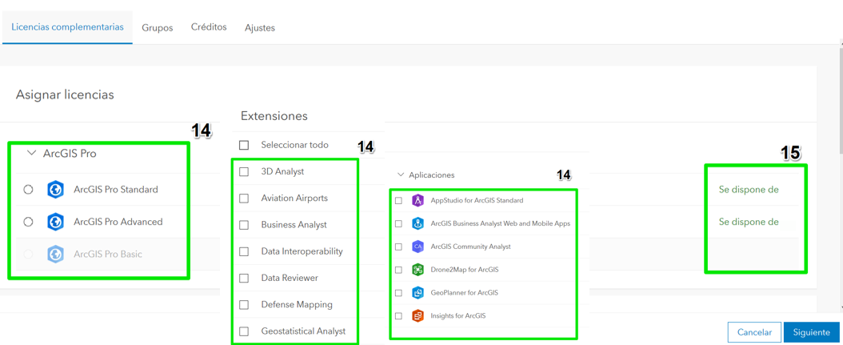Enable the 3D Analyst extension checkbox
This screenshot has height=345, width=843.
(244, 171)
